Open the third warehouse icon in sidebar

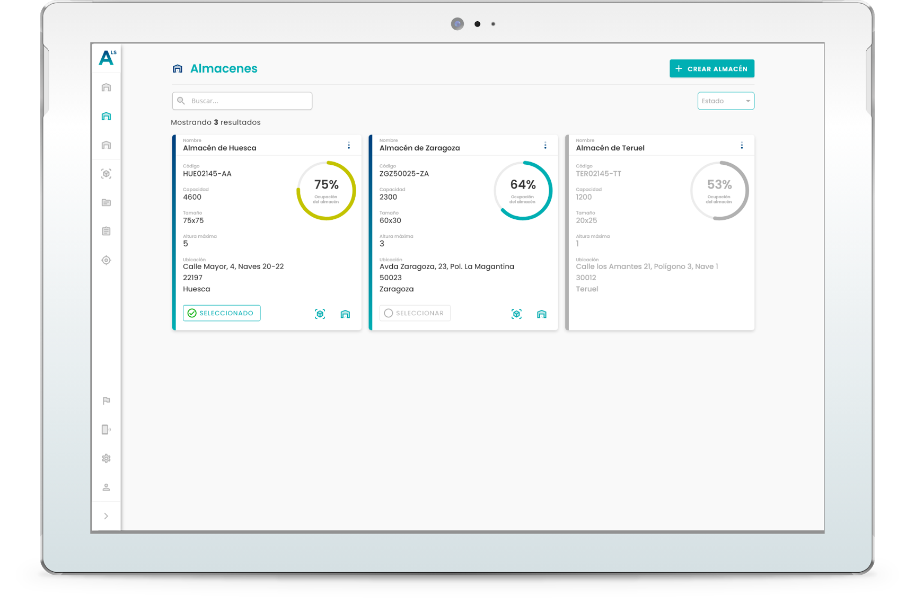(x=107, y=145)
